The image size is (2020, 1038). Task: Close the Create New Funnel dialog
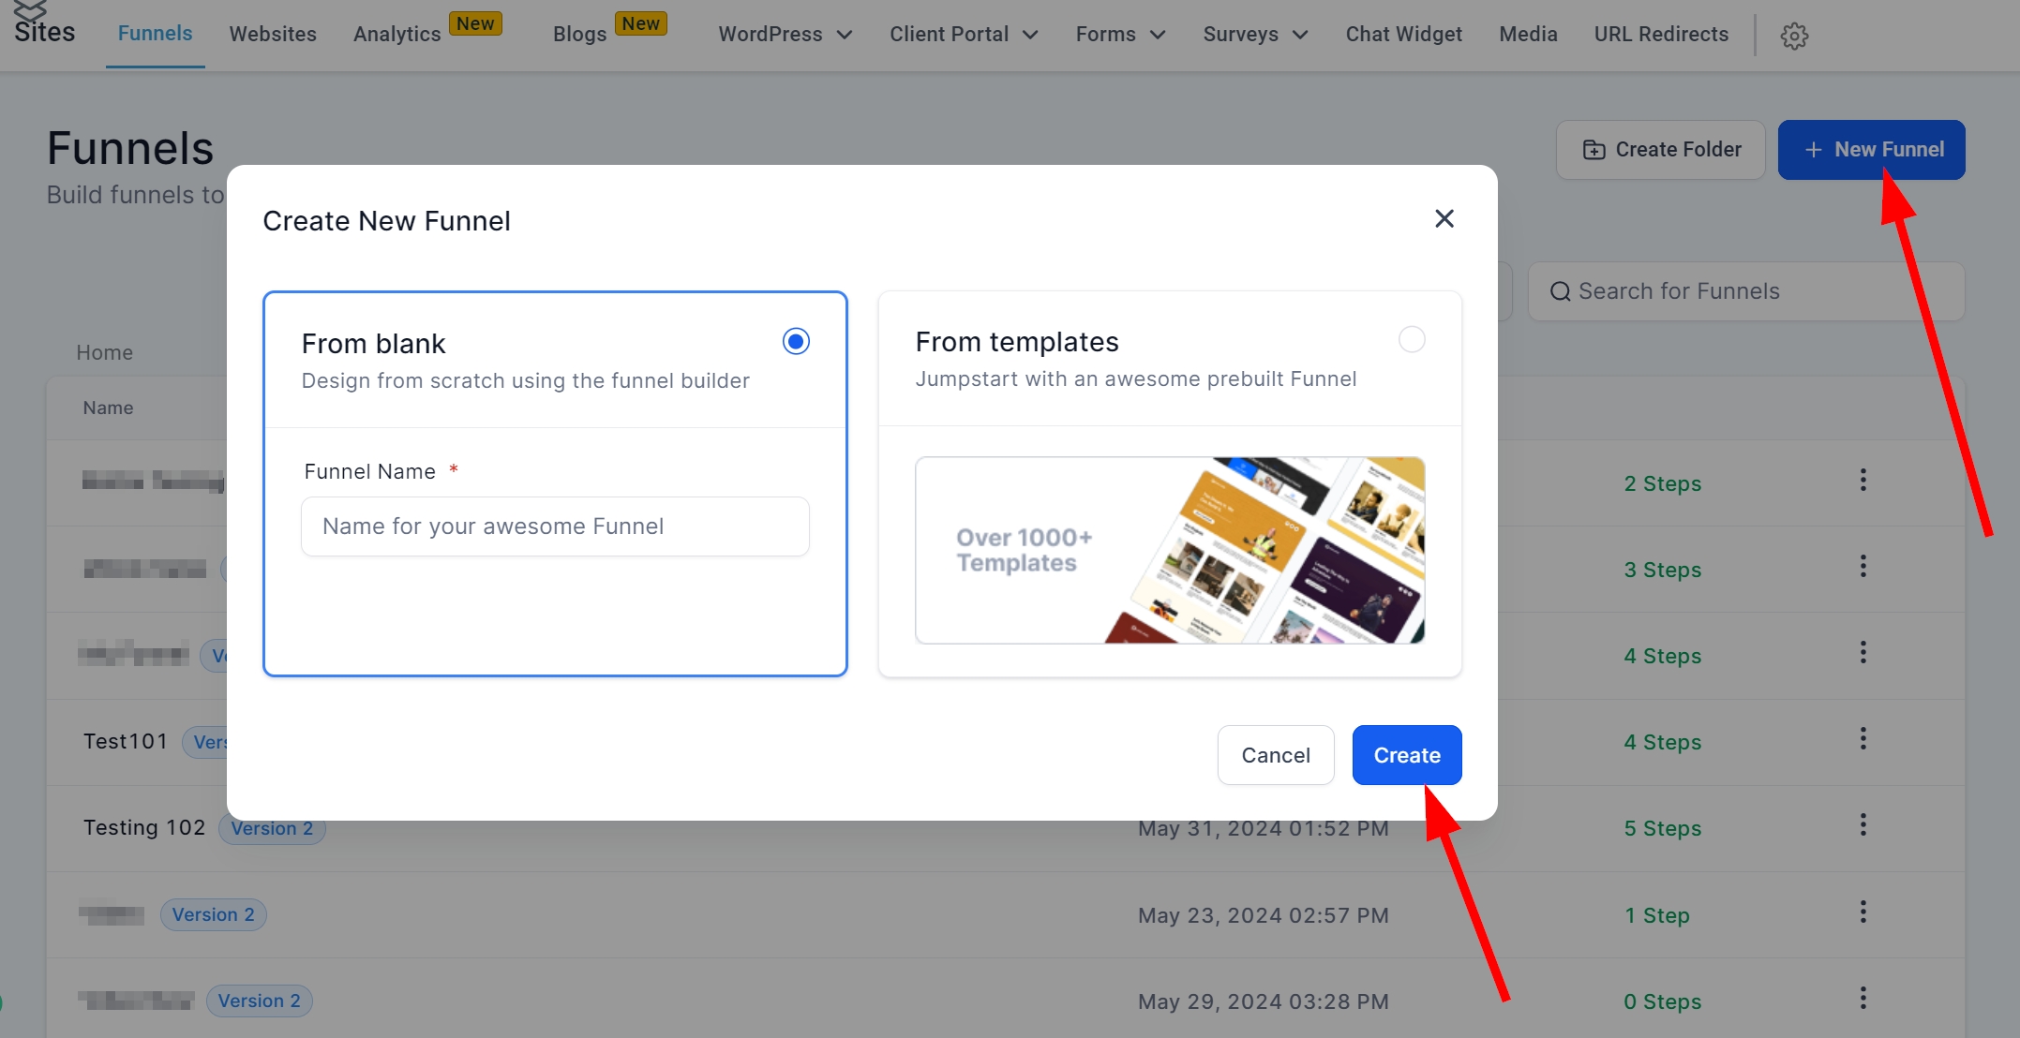1444,219
